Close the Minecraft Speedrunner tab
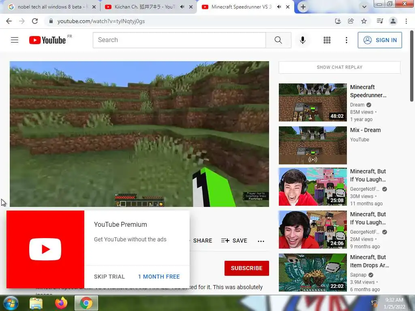The width and height of the screenshot is (415, 311). tap(288, 7)
